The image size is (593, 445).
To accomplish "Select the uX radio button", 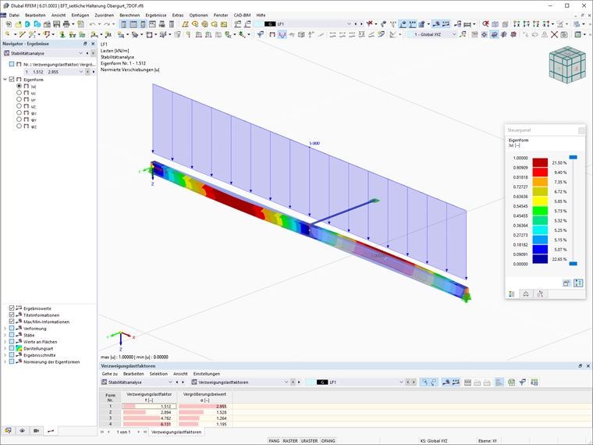I will pyautogui.click(x=19, y=93).
